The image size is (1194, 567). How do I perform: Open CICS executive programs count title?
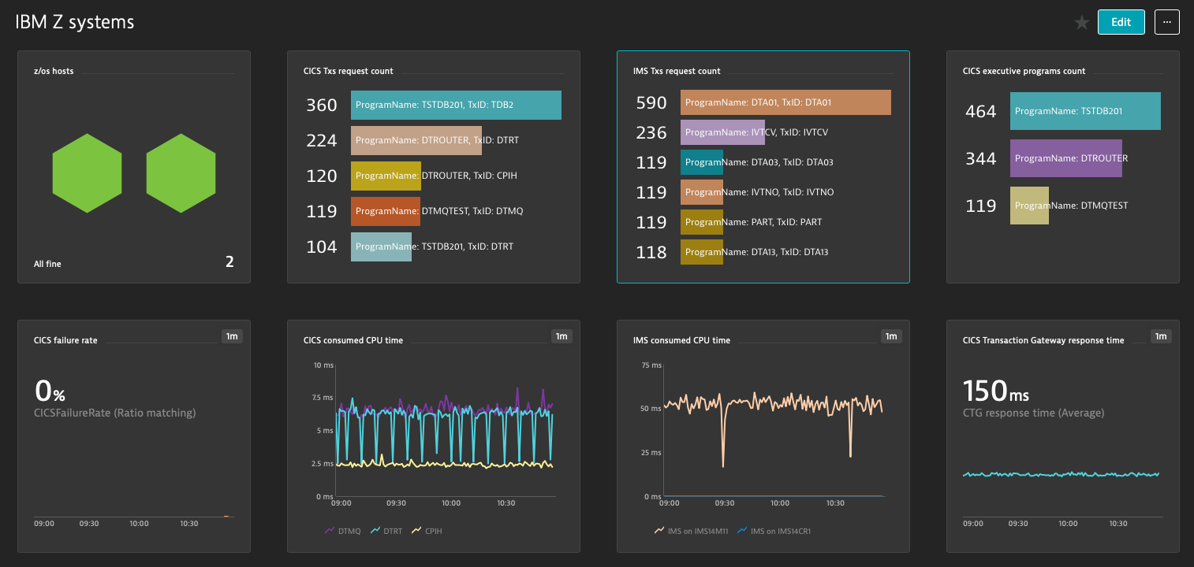coord(1024,71)
